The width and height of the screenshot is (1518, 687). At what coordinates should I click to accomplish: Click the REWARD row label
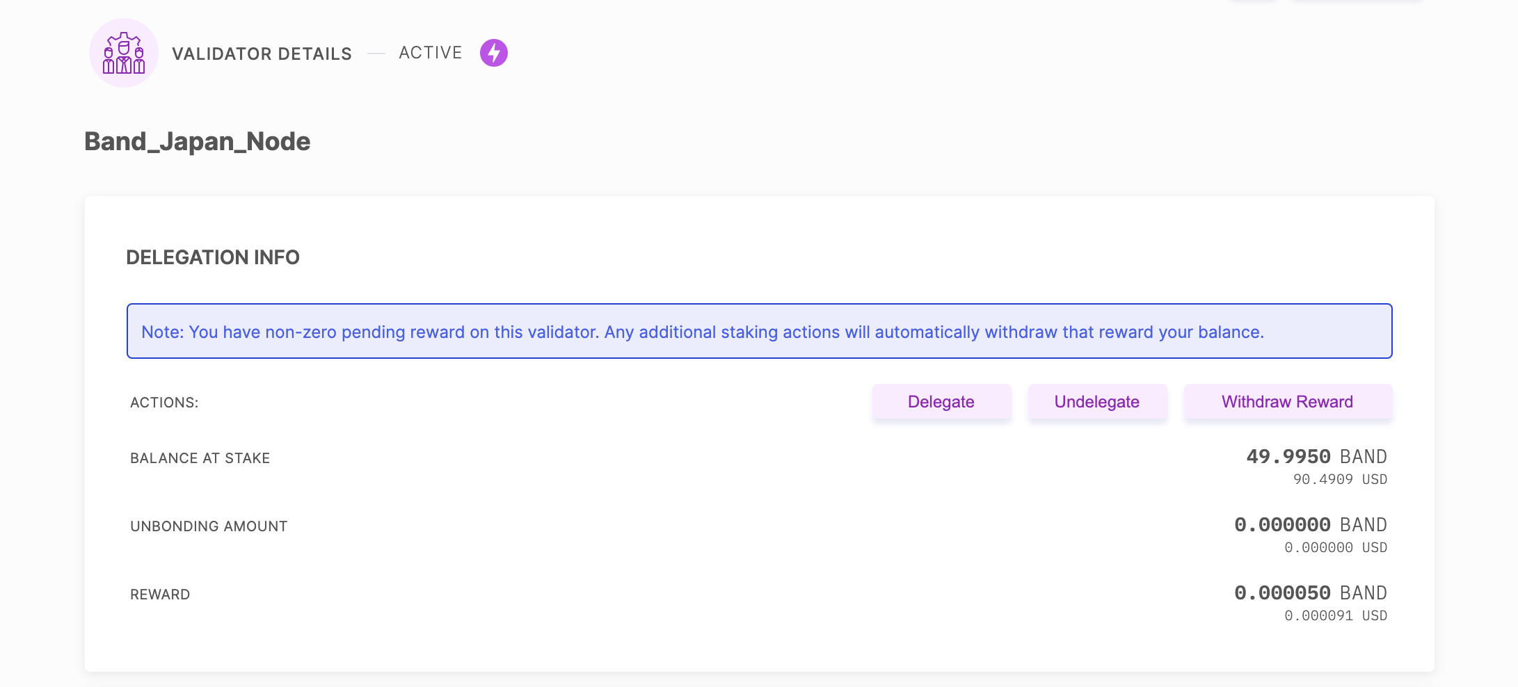(x=160, y=595)
